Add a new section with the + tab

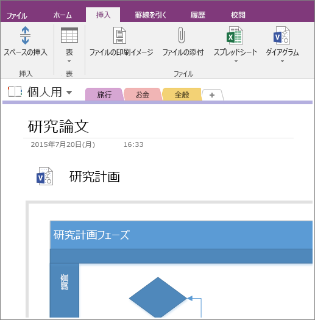(212, 95)
